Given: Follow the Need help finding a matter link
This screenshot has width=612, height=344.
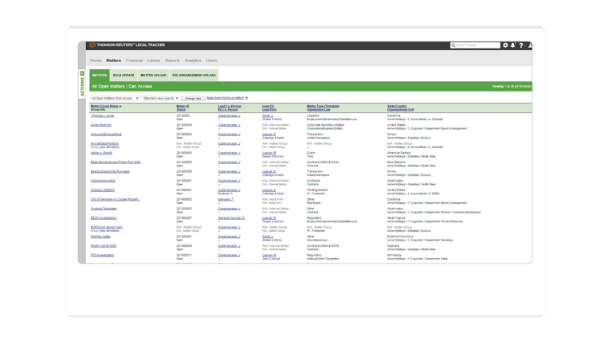Looking at the screenshot, I should click(x=225, y=98).
